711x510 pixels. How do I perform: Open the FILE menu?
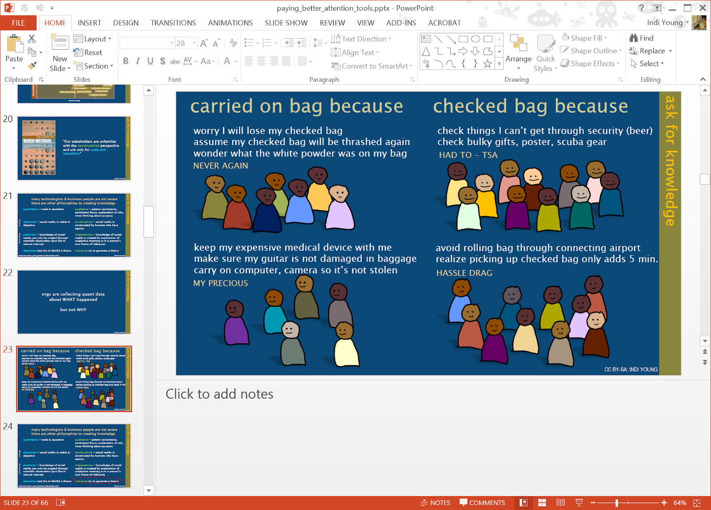18,23
